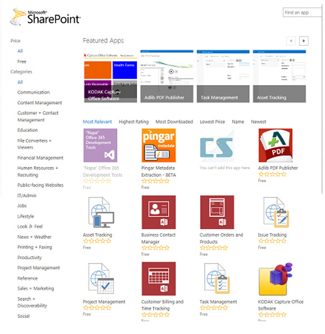Click the star rating under Issue Tracking
The width and height of the screenshot is (325, 334).
point(272,241)
